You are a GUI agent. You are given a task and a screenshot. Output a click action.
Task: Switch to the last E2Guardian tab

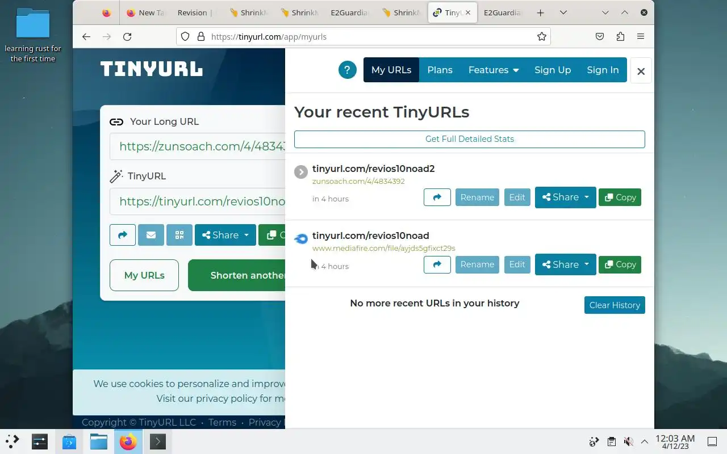click(502, 12)
